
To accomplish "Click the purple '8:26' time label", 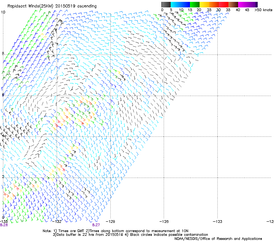I will (4, 225).
